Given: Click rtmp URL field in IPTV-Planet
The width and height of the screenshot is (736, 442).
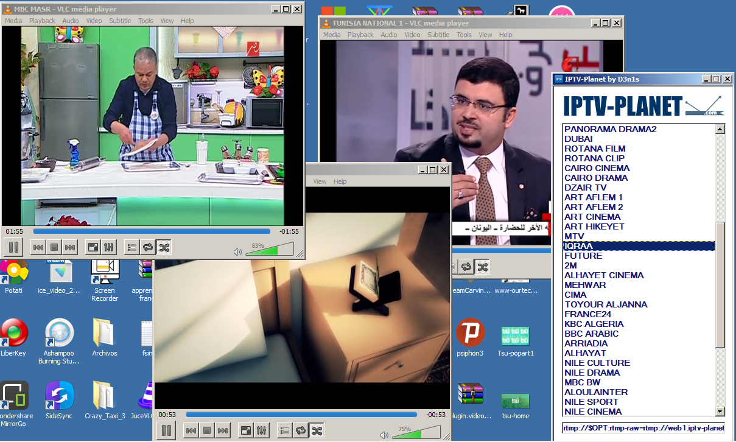Looking at the screenshot, I should click(643, 428).
